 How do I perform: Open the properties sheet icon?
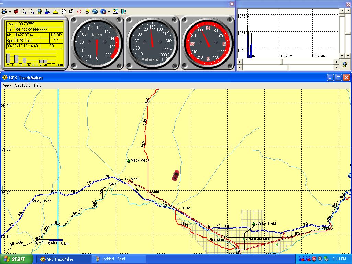tap(71, 11)
